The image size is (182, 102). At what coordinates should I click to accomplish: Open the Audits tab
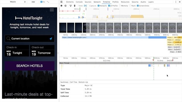coord(143,2)
